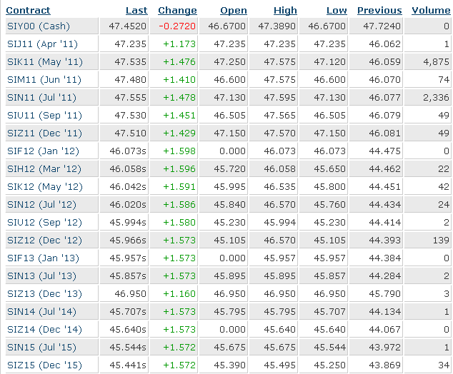Open the SIZ11 (Dec '11) contract
The height and width of the screenshot is (374, 453).
[x=44, y=133]
